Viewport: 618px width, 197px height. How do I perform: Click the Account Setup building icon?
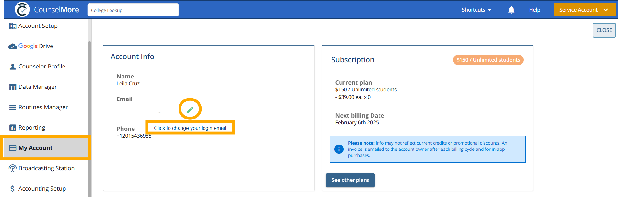13,26
